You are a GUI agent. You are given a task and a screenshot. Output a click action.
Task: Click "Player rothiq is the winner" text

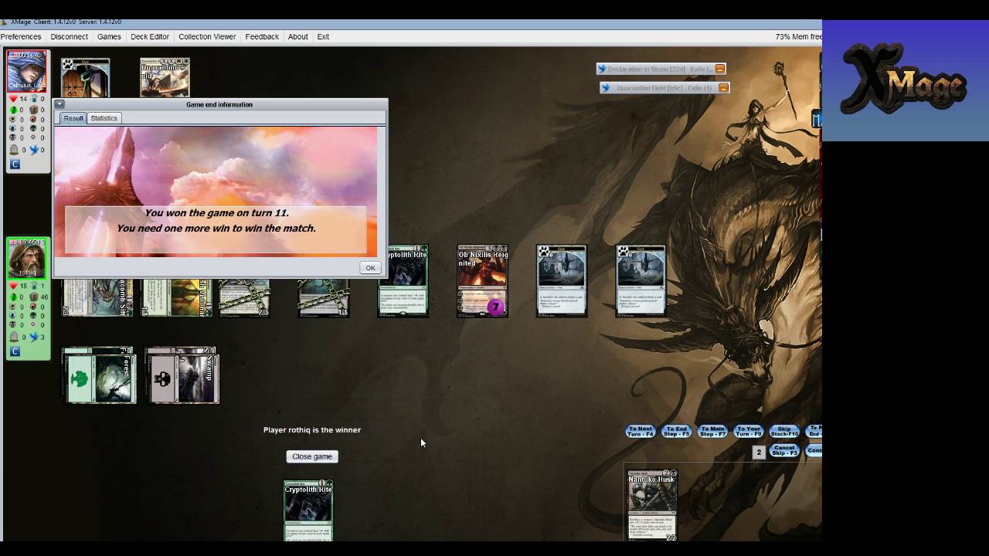click(312, 430)
